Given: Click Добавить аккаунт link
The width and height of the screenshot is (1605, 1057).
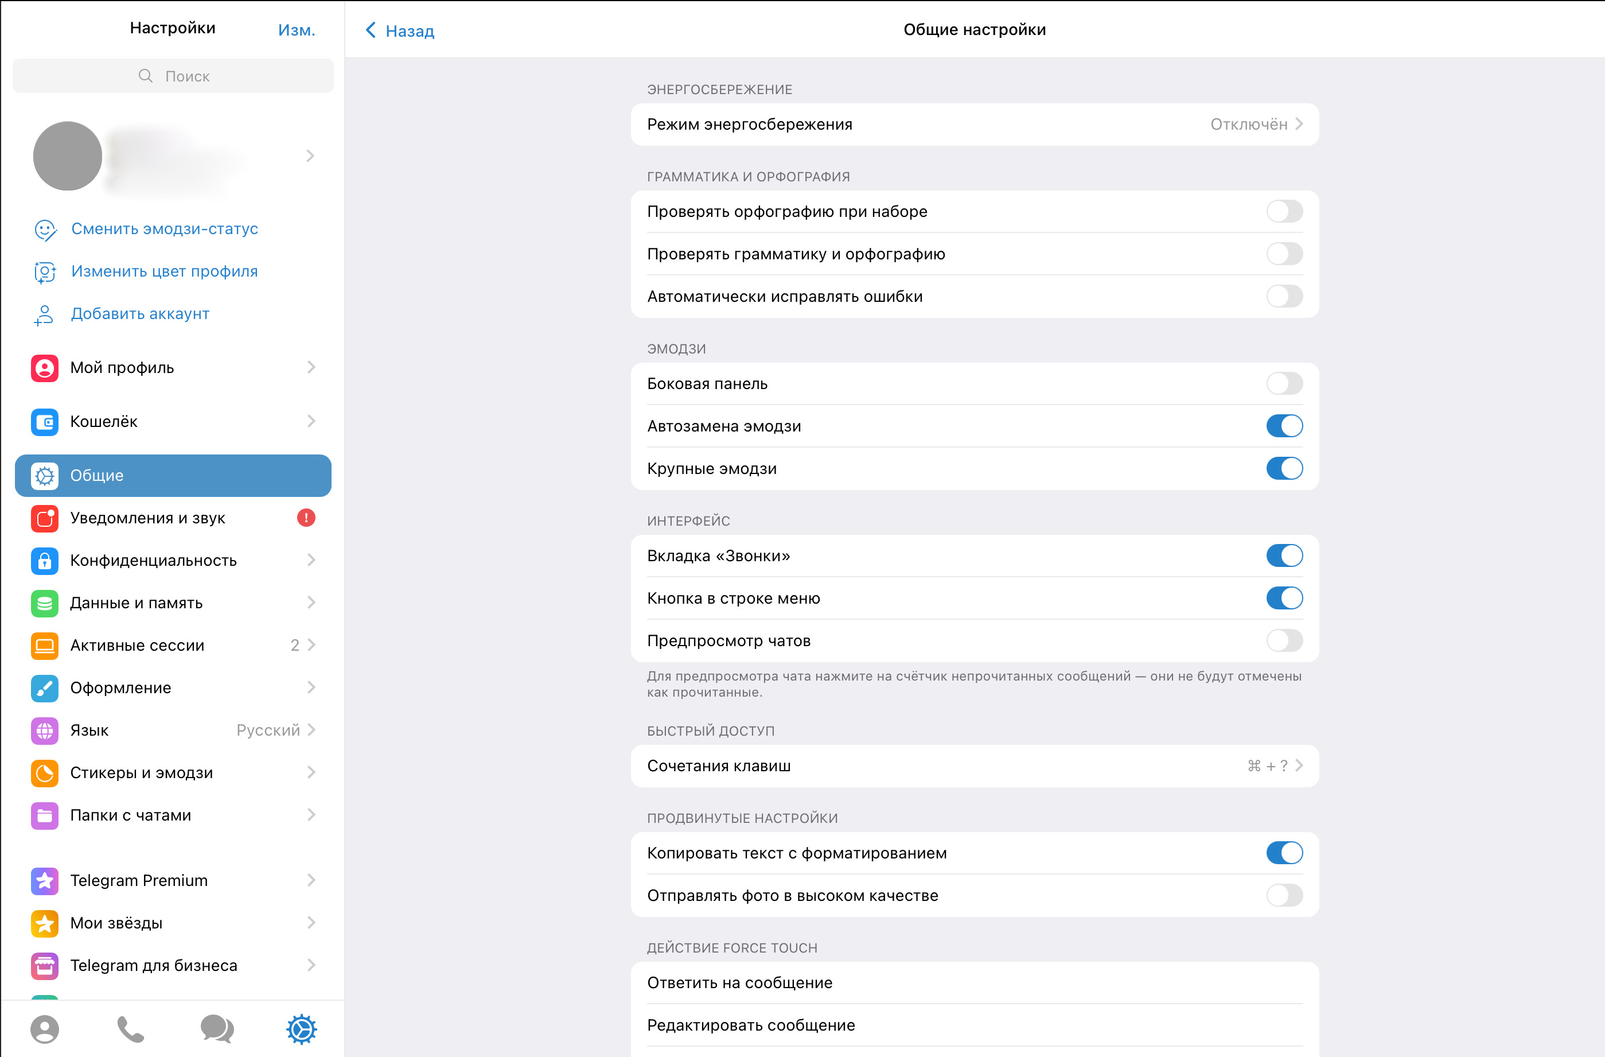Looking at the screenshot, I should pos(139,313).
